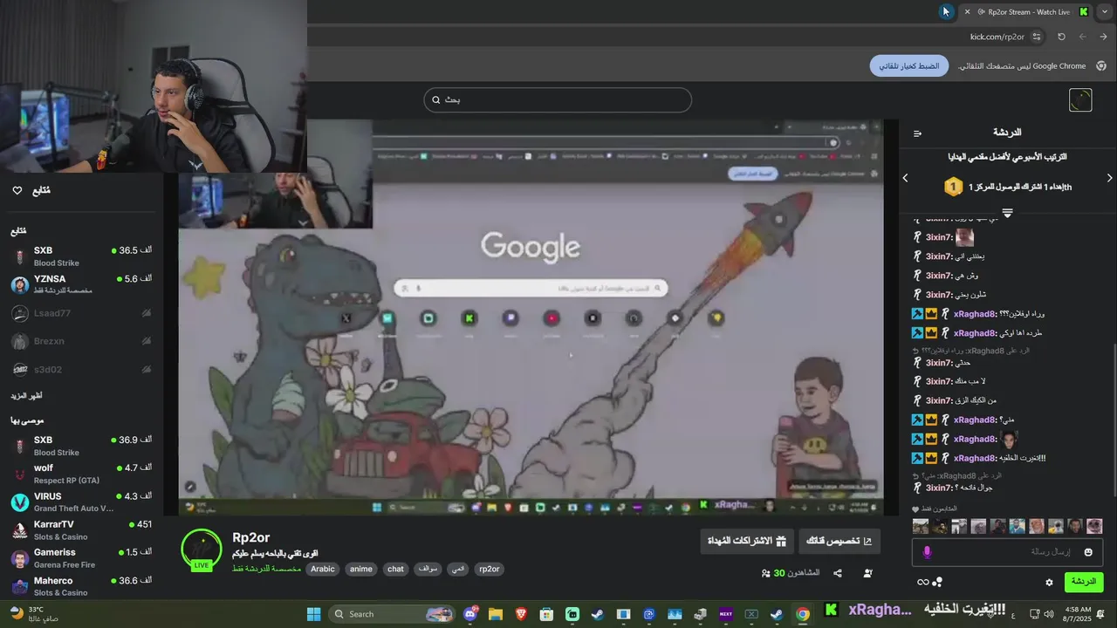The width and height of the screenshot is (1117, 628).
Task: Click the chat category tag
Action: (396, 569)
